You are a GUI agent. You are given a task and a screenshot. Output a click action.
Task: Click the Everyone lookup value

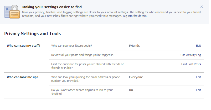pos(136,77)
